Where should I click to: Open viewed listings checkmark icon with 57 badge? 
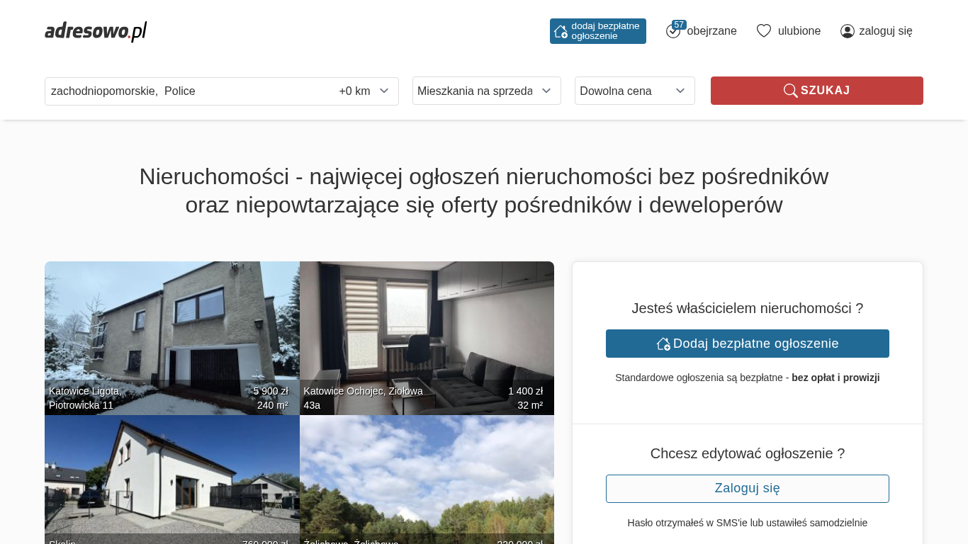click(673, 30)
